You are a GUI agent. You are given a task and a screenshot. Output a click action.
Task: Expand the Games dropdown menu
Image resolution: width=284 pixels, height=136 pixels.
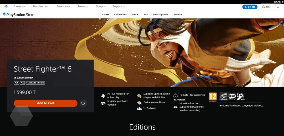pos(19,7)
